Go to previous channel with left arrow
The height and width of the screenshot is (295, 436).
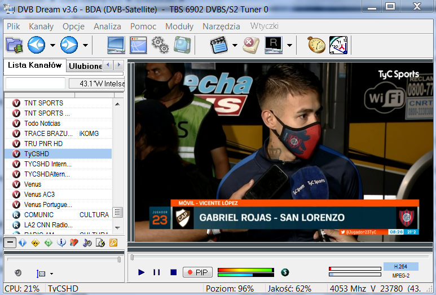click(x=36, y=45)
